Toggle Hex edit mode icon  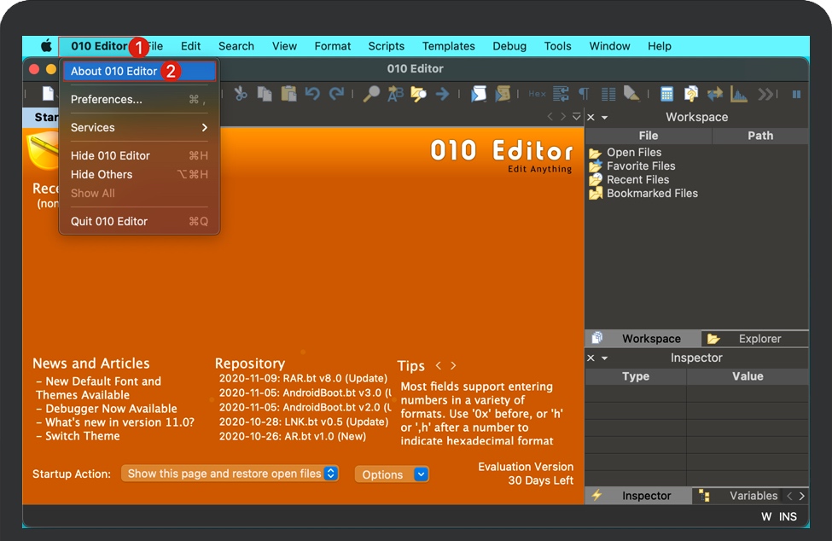point(537,94)
